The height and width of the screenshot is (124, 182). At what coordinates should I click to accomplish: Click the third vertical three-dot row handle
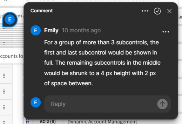pyautogui.click(x=4, y=107)
